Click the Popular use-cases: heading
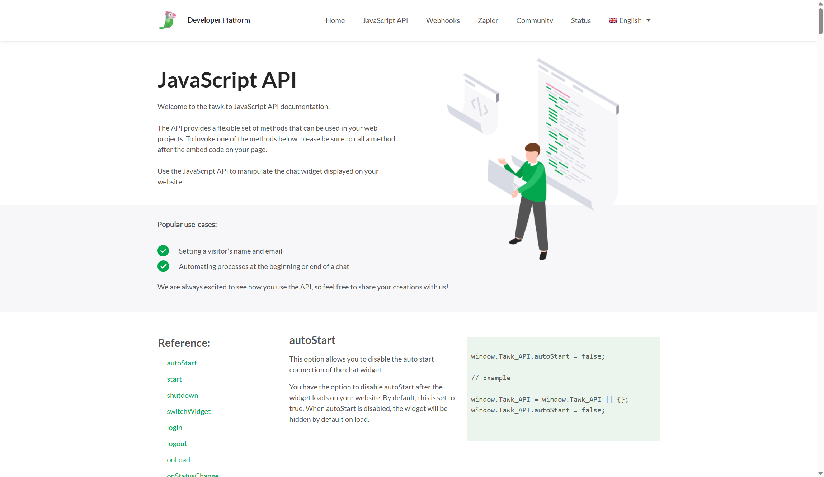The width and height of the screenshot is (824, 477). pyautogui.click(x=187, y=225)
